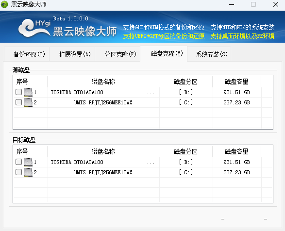This screenshot has width=285, height=231.
Task: Click the UMIS disk icon in source list
Action: [x=28, y=102]
